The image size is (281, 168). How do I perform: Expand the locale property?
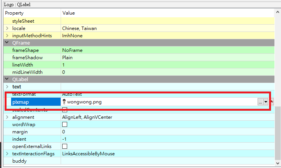(7, 28)
